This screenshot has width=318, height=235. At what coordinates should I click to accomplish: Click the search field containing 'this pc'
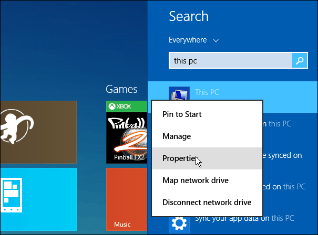point(231,60)
